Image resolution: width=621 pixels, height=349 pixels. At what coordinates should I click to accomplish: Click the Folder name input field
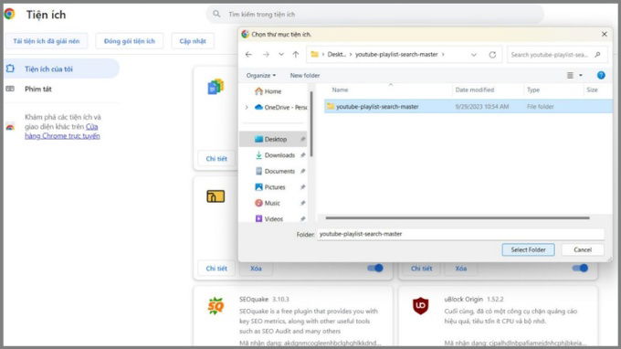[x=460, y=234]
